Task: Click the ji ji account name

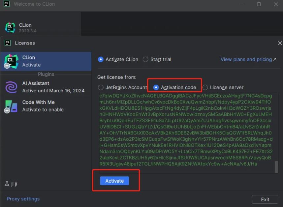Action: (14, 184)
